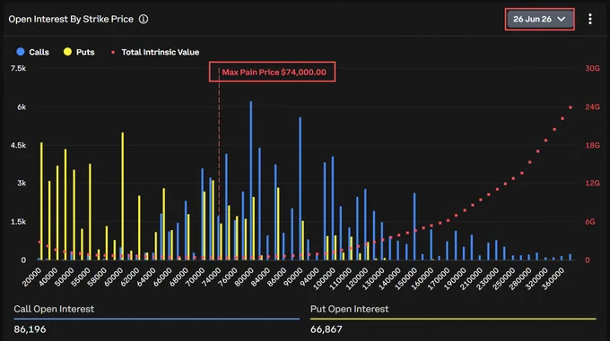Click the blue call bar at 90000 strike
The height and width of the screenshot is (341, 610).
pyautogui.click(x=300, y=189)
